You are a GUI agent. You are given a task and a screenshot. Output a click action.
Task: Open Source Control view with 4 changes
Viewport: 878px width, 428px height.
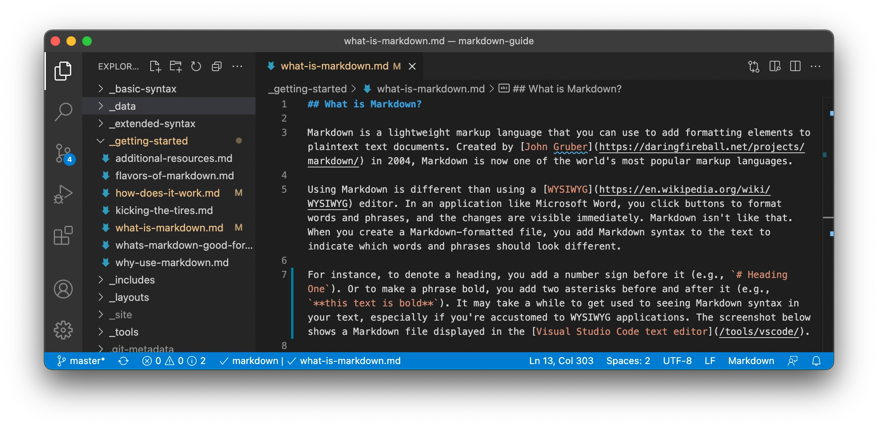click(63, 154)
